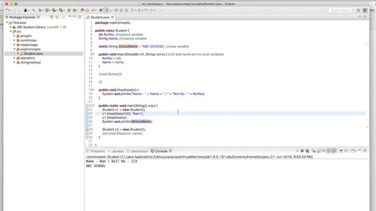Select Student.java in Package Explorer

(33, 53)
